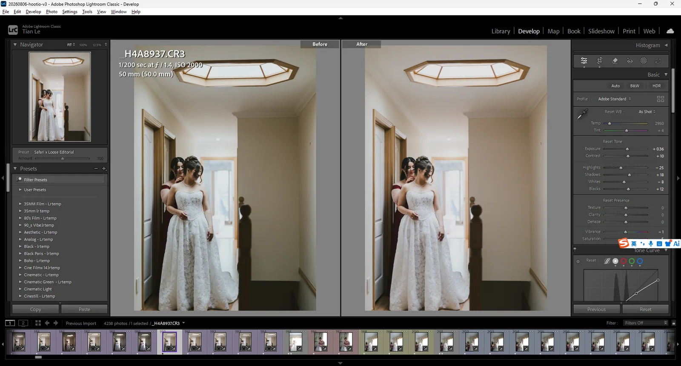Go forward with the filmstrip right arrow
Image resolution: width=681 pixels, height=366 pixels.
click(56, 323)
